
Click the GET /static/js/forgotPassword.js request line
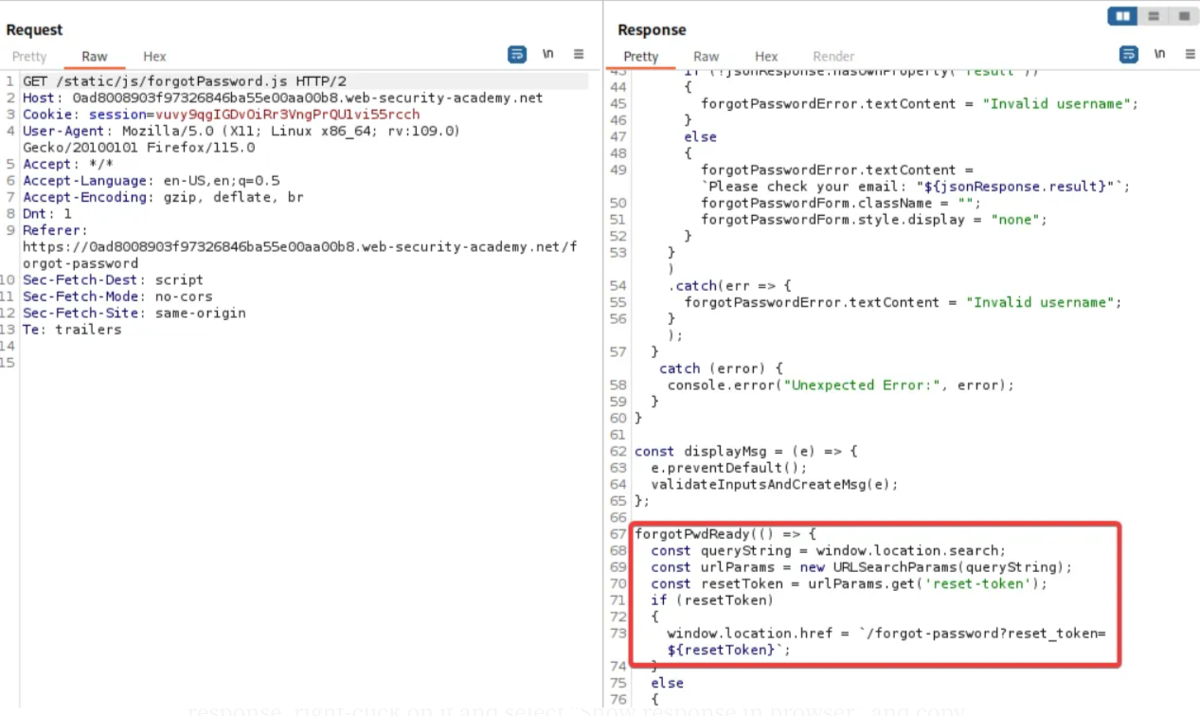coord(184,81)
